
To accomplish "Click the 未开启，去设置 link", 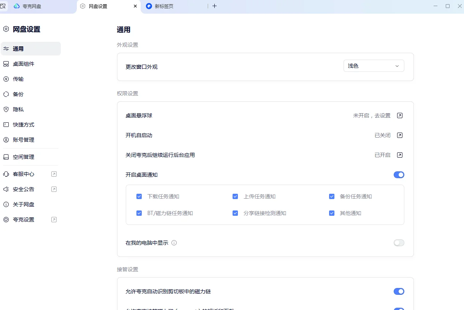I will (x=372, y=115).
